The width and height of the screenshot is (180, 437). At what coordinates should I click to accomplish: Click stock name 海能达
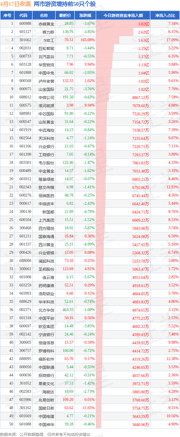(x=48, y=392)
